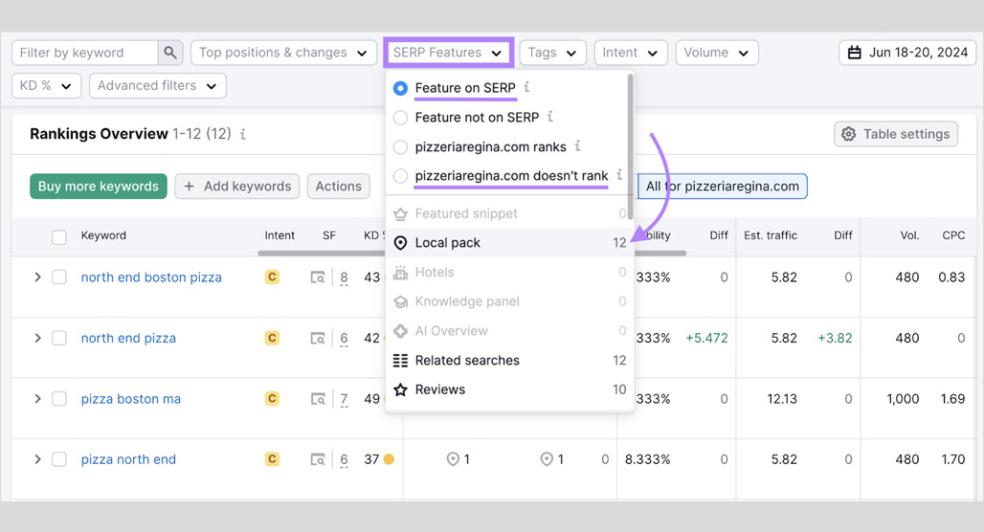This screenshot has height=532, width=984.
Task: Open the Tags filter dropdown
Action: (x=552, y=53)
